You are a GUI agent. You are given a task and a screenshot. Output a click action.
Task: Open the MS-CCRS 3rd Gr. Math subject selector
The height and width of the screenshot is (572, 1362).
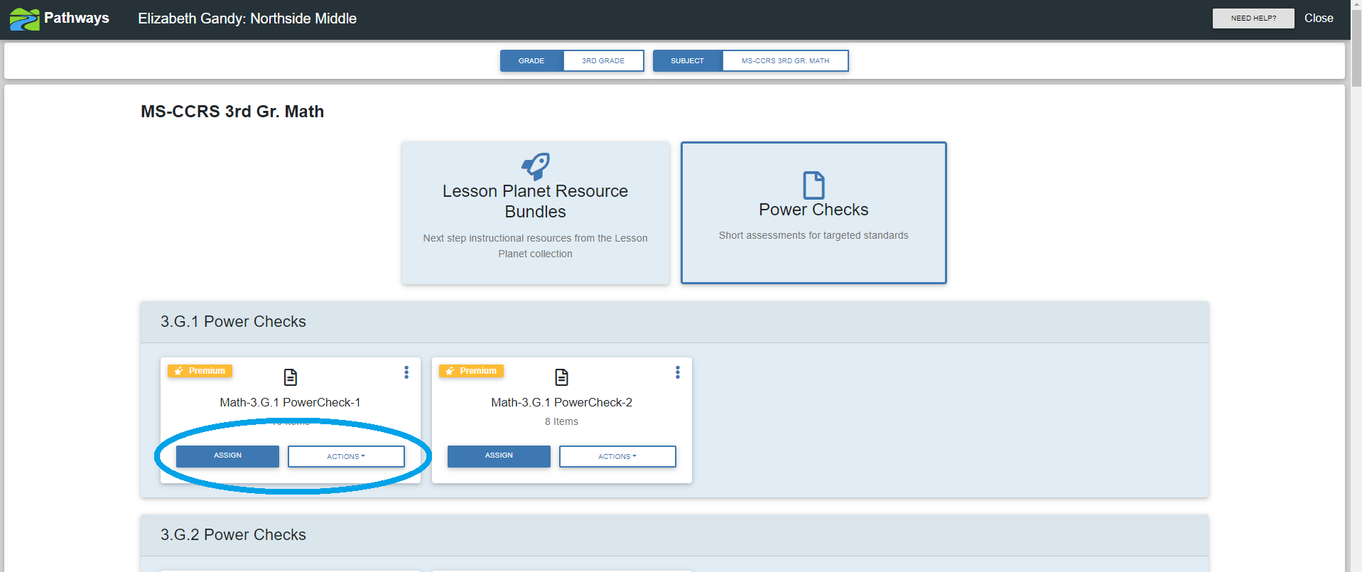click(785, 61)
